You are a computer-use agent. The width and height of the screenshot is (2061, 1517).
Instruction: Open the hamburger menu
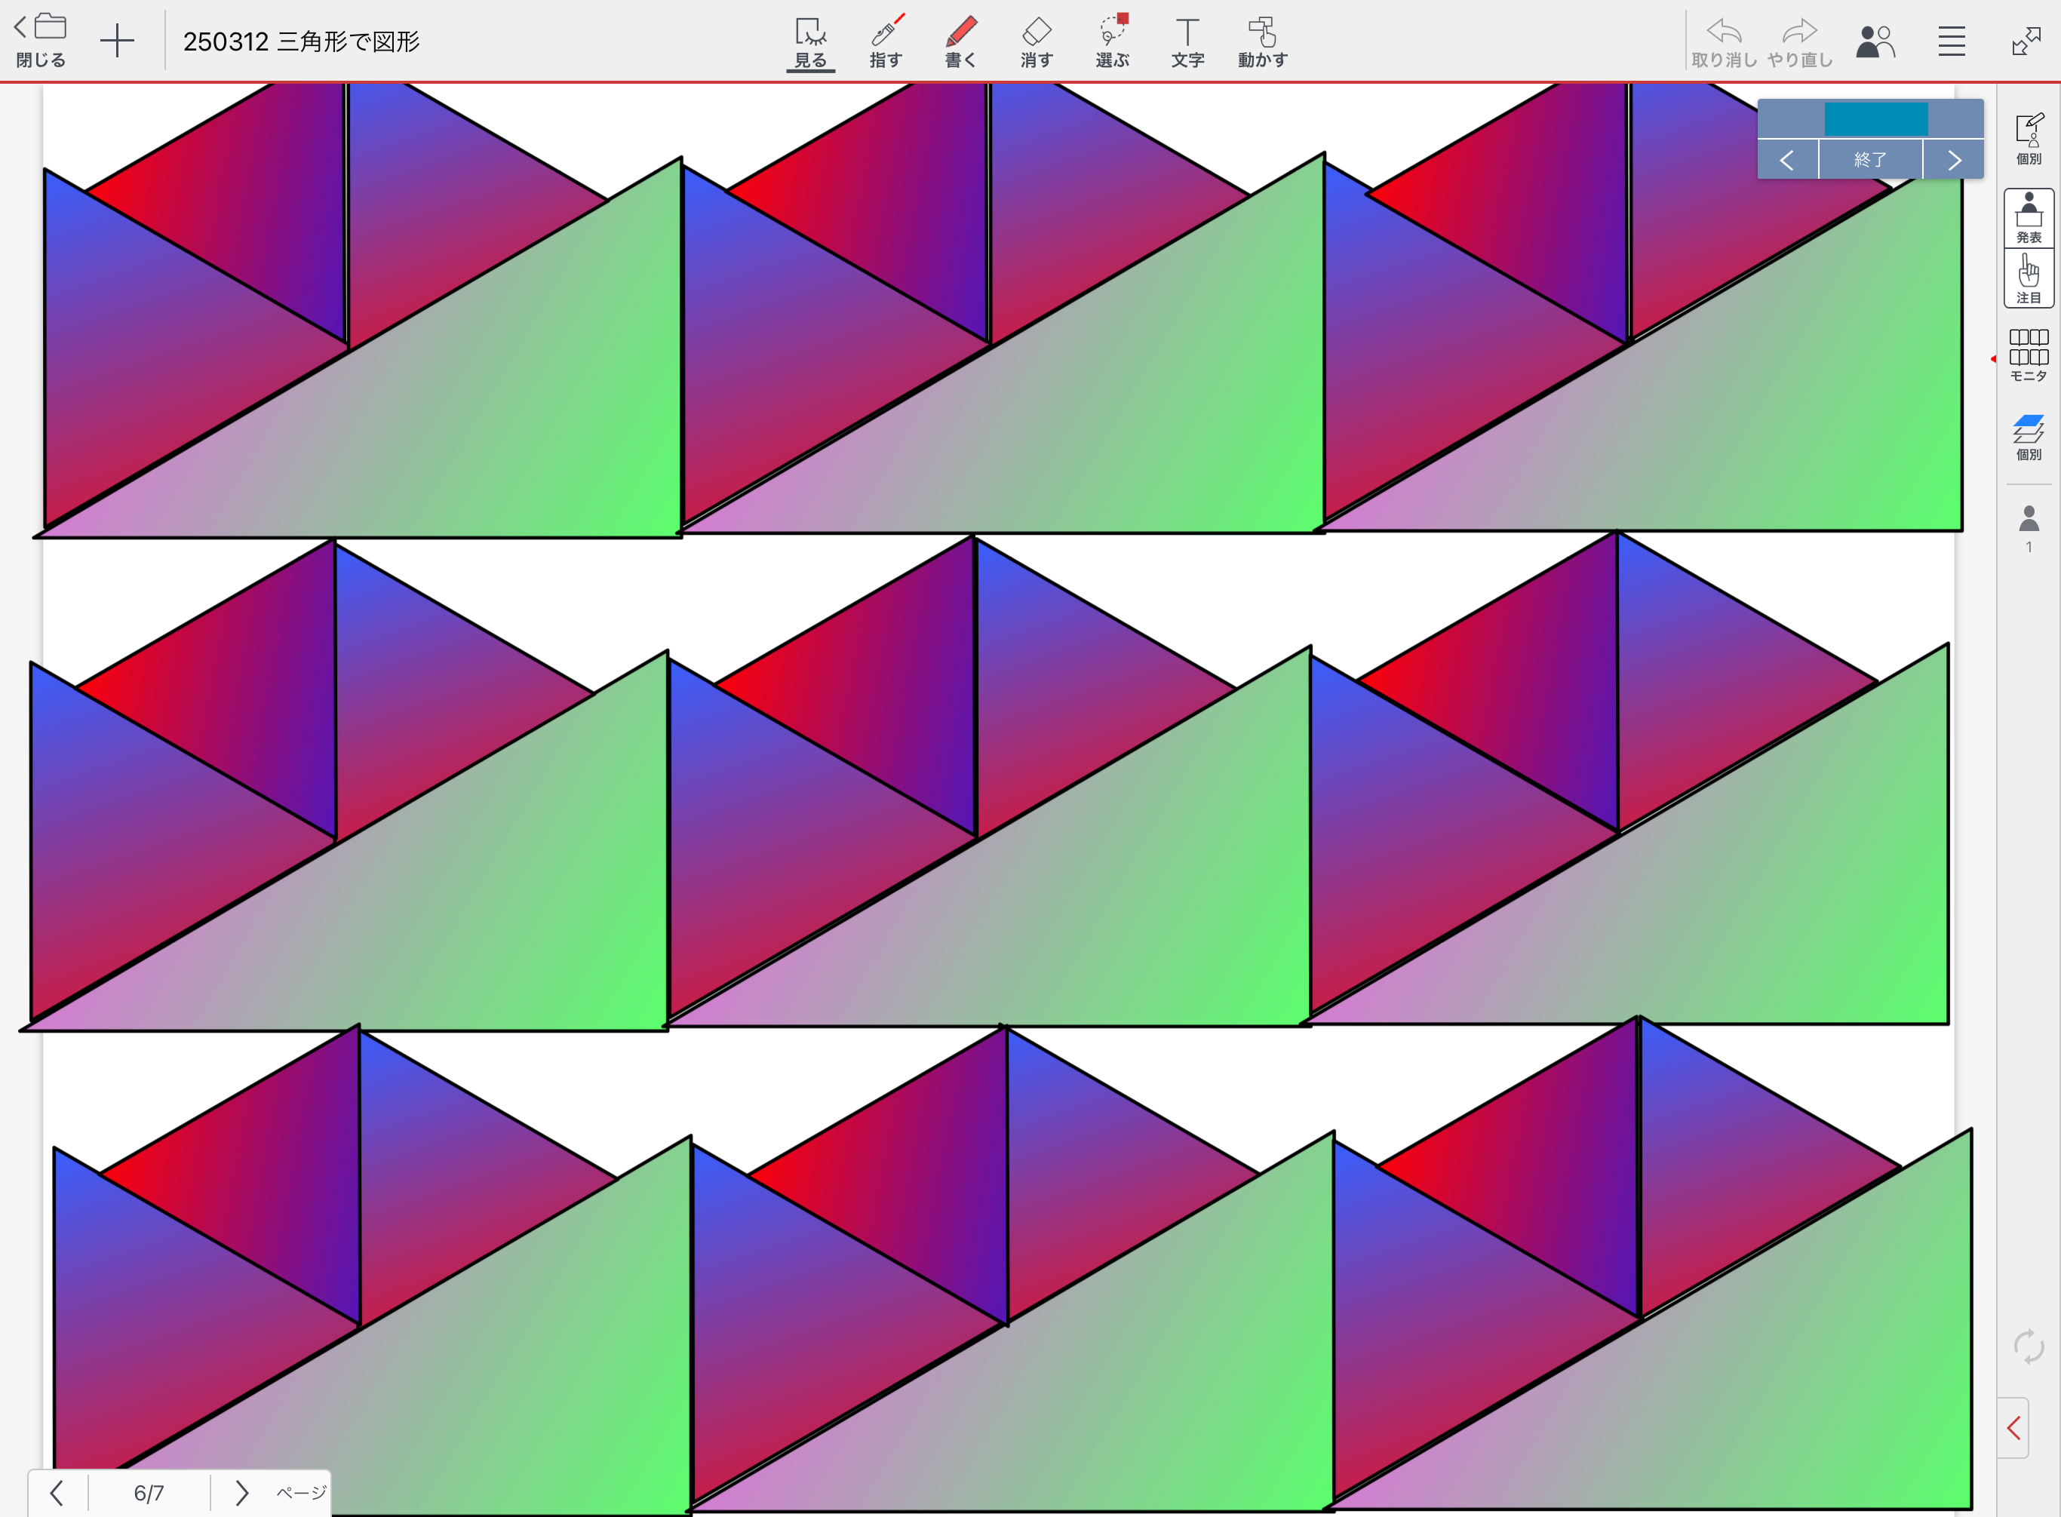(x=1952, y=41)
